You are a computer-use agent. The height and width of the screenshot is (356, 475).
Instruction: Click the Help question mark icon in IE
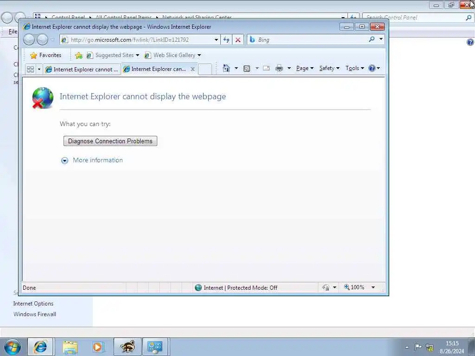(372, 68)
